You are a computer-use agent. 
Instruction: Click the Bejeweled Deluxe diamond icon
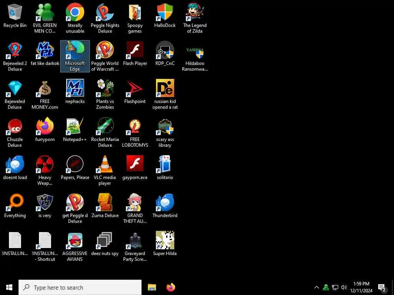tap(15, 88)
